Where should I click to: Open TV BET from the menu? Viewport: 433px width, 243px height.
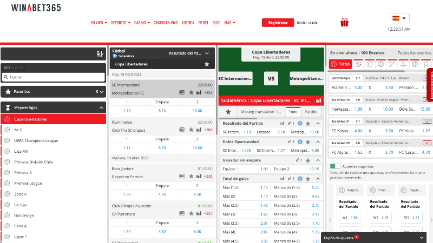tap(204, 23)
